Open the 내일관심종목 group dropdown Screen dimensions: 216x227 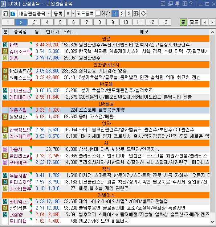pos(49,14)
